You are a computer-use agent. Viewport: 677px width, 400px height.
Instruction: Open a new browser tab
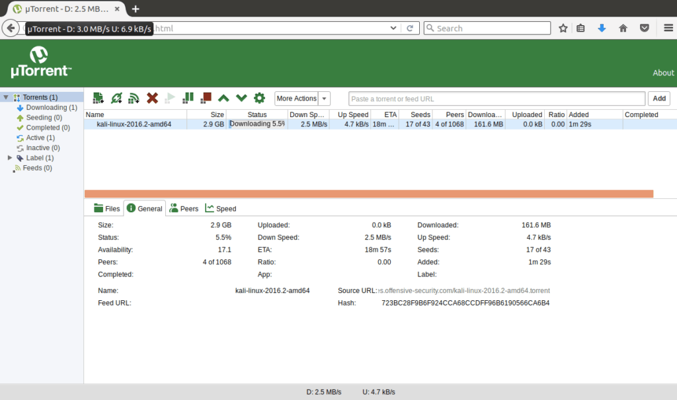coord(136,9)
